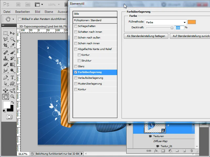210x157 pixels.
Task: Enable Musterüberlagerung checkbox
Action: (76, 83)
